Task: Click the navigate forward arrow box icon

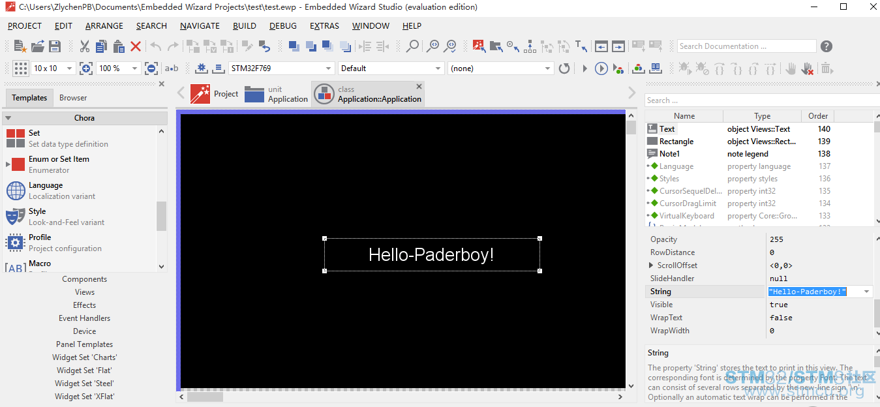Action: (x=618, y=46)
